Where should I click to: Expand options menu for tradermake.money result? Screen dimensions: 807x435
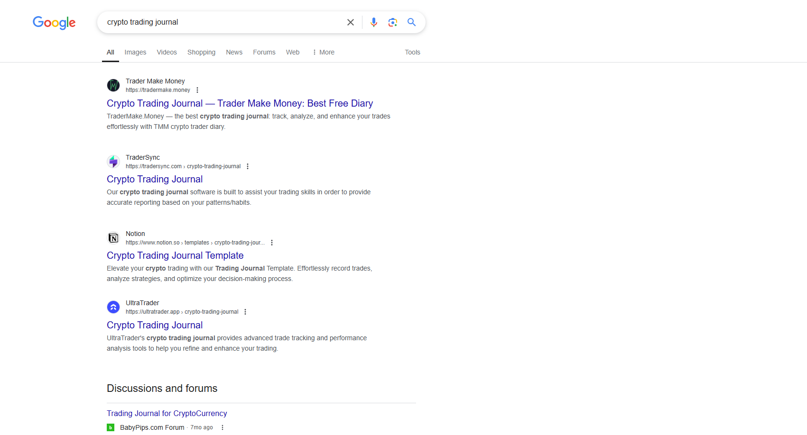197,90
